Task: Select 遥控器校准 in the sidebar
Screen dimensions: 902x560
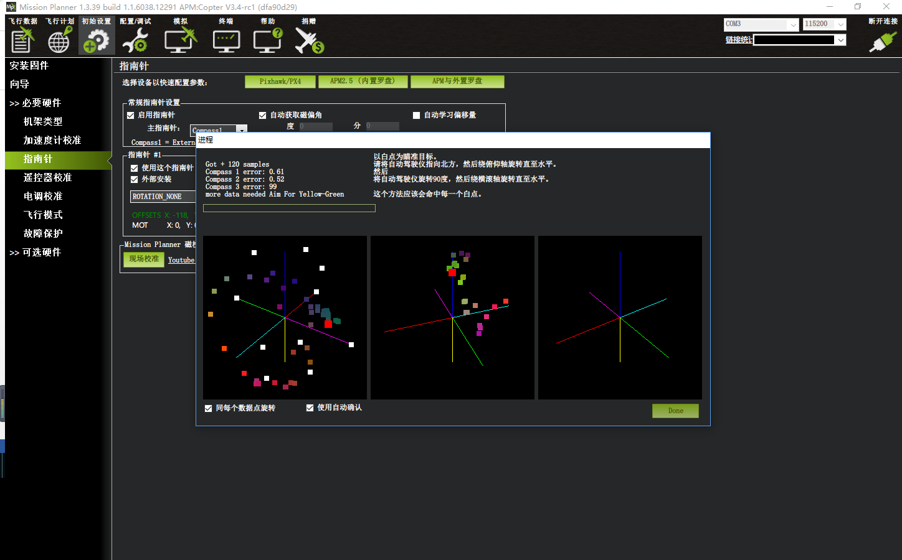Action: click(x=47, y=177)
